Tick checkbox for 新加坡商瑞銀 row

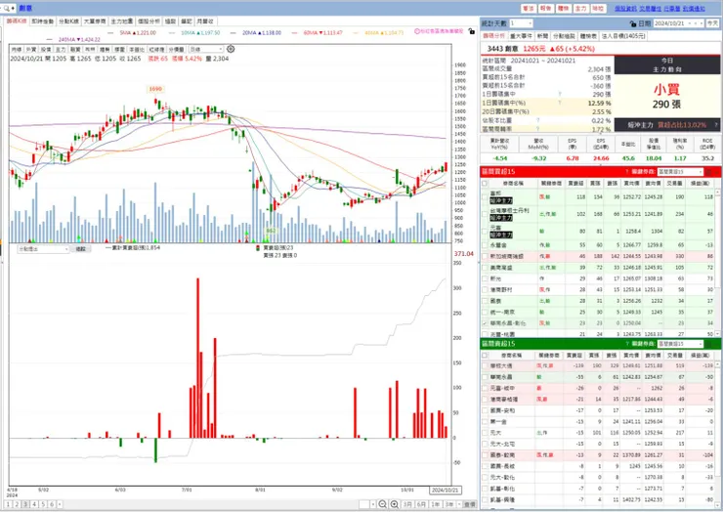click(x=485, y=256)
